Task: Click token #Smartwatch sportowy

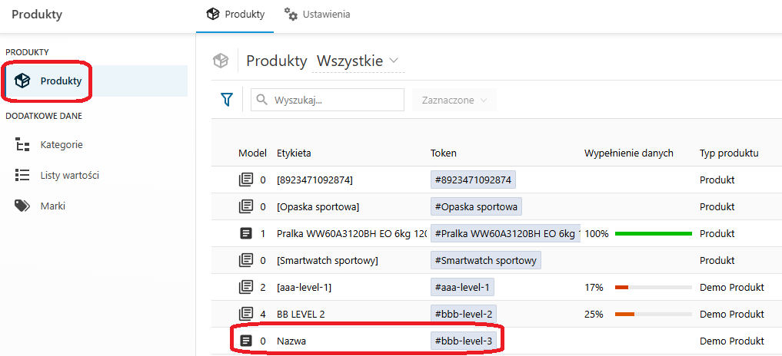Action: (486, 260)
